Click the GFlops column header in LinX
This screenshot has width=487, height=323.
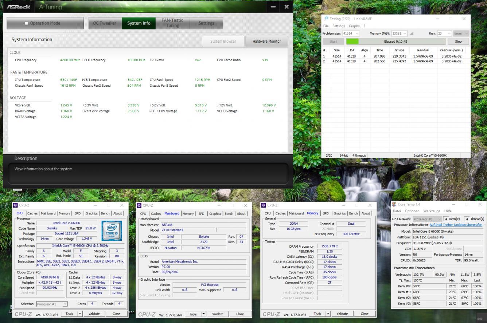coord(399,50)
